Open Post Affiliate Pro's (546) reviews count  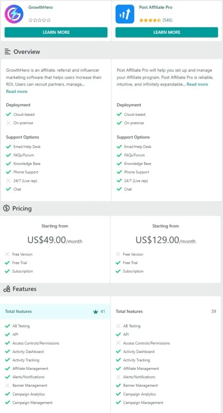(x=168, y=20)
